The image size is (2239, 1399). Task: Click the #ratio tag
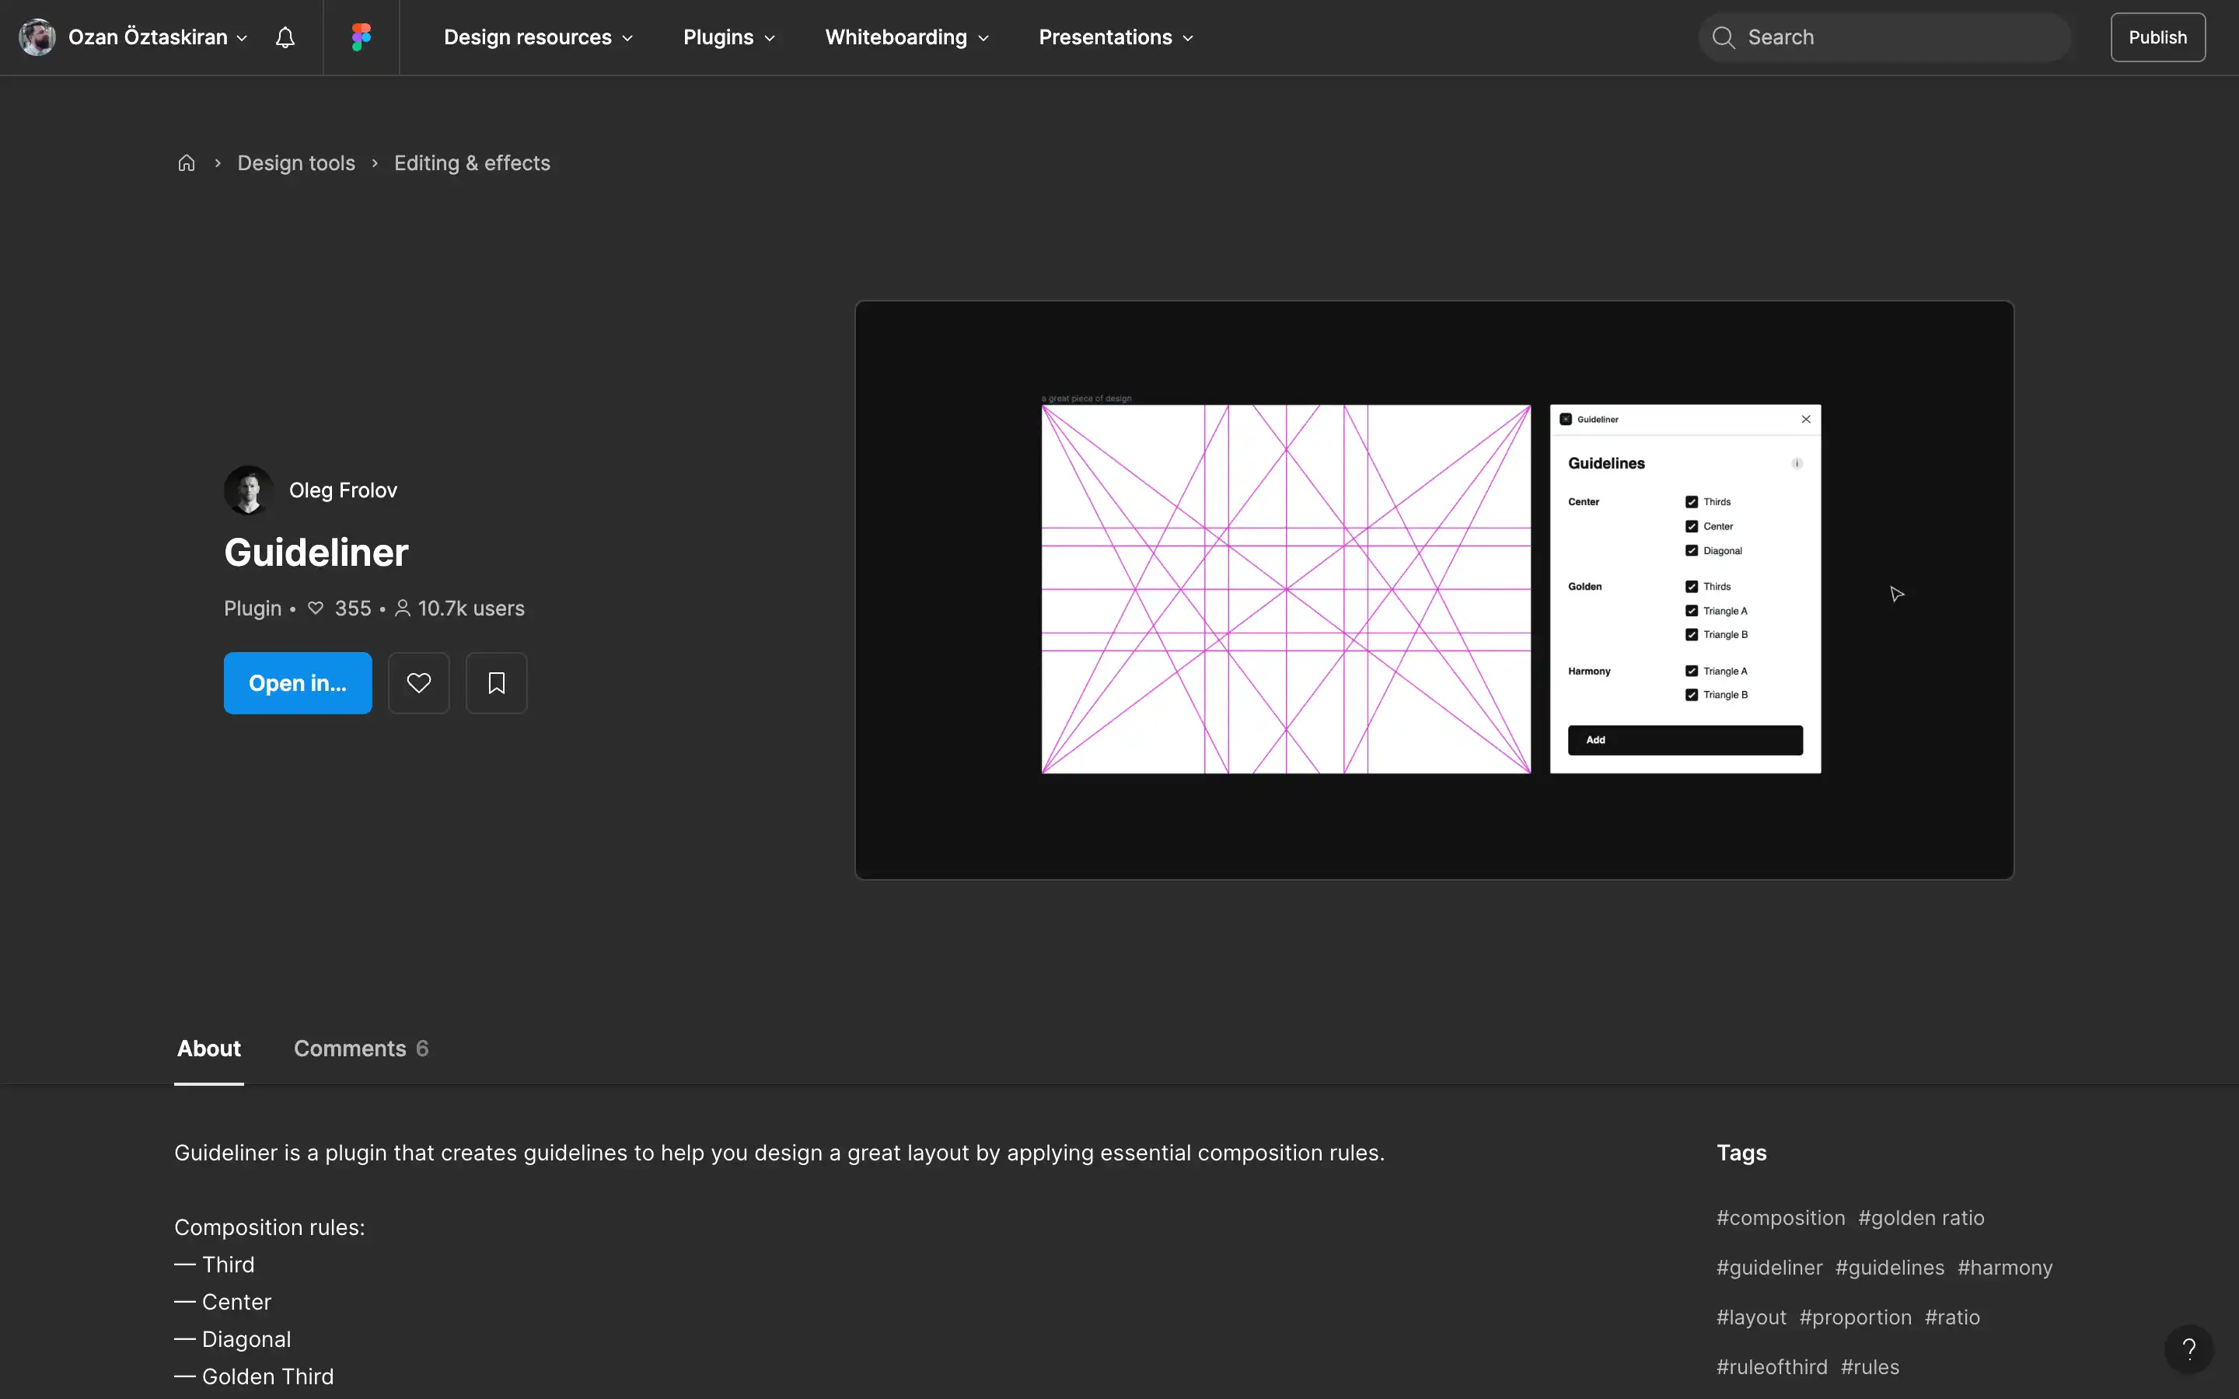1952,1317
